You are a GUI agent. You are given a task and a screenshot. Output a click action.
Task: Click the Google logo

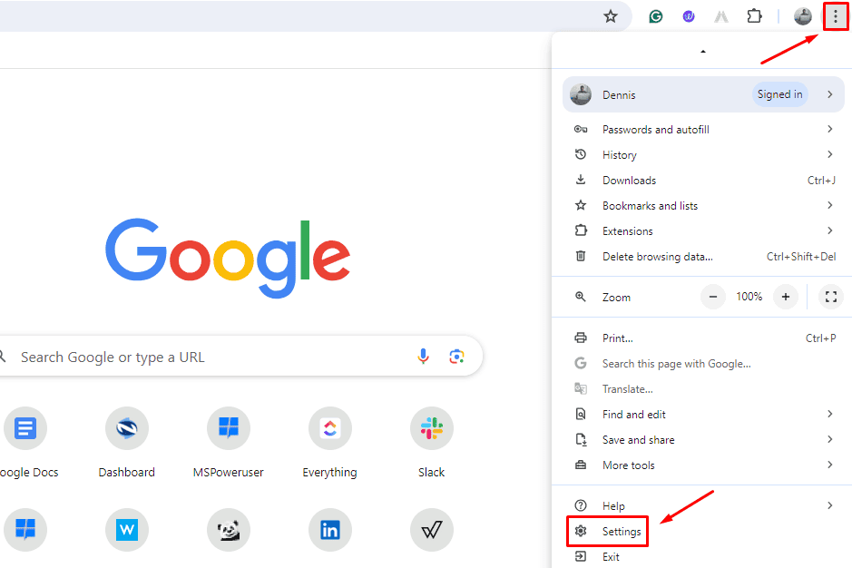(228, 258)
